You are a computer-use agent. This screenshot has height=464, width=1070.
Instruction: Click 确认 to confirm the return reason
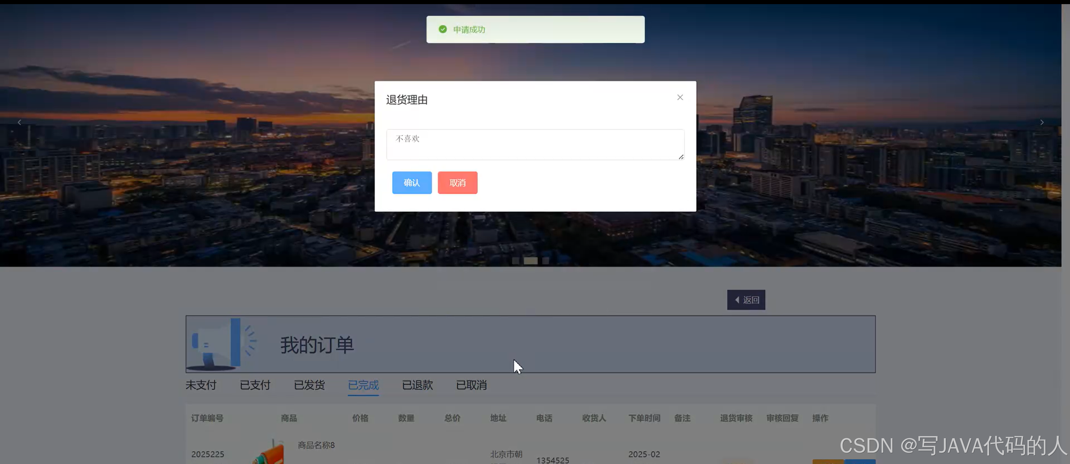[x=412, y=183]
